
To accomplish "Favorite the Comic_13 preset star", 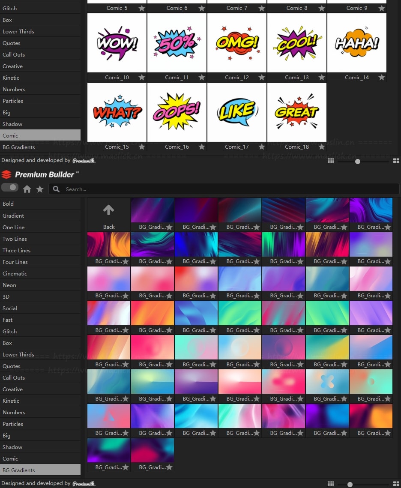I will tap(322, 77).
